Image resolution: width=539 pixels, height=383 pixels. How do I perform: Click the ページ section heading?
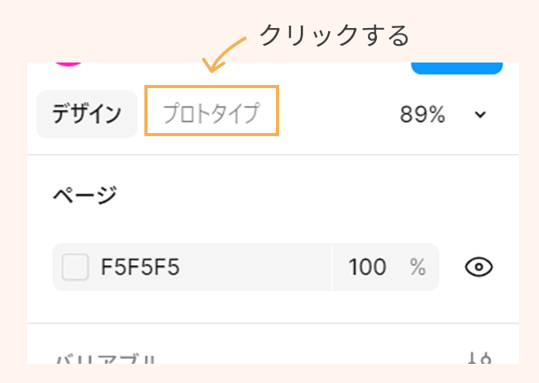tap(85, 195)
